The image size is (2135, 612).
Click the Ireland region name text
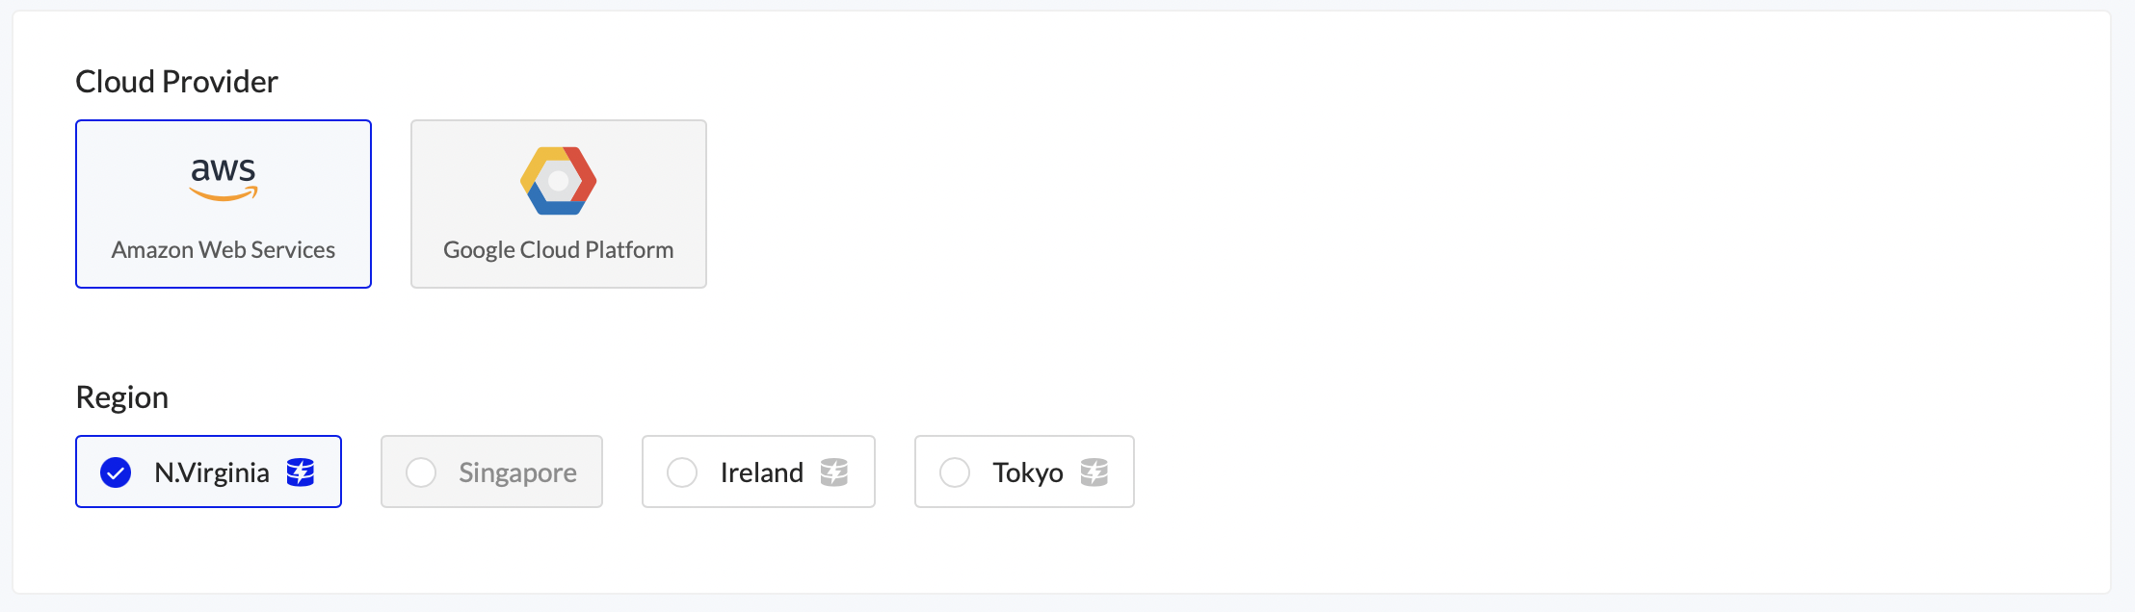(x=761, y=472)
